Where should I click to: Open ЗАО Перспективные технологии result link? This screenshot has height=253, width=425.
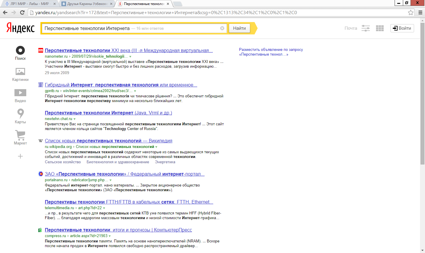[x=125, y=174]
